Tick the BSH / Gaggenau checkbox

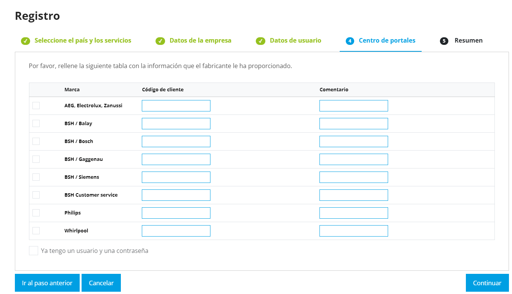(x=36, y=159)
